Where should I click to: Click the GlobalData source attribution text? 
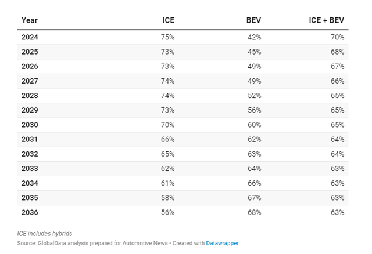[x=92, y=243]
